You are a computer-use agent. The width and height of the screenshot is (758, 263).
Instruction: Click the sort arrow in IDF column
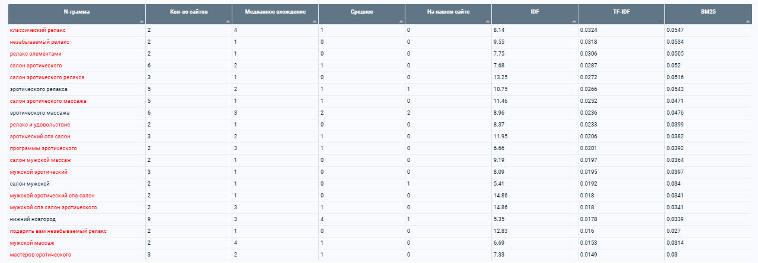tap(574, 21)
